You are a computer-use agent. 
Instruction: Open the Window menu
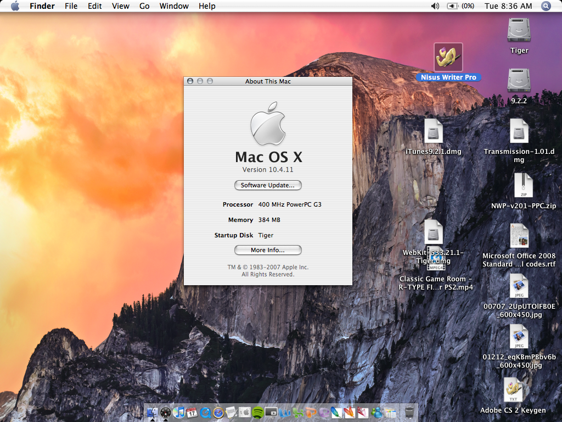pos(174,6)
